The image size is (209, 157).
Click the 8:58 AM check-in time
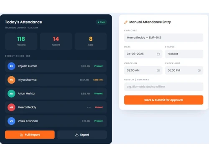86,94
